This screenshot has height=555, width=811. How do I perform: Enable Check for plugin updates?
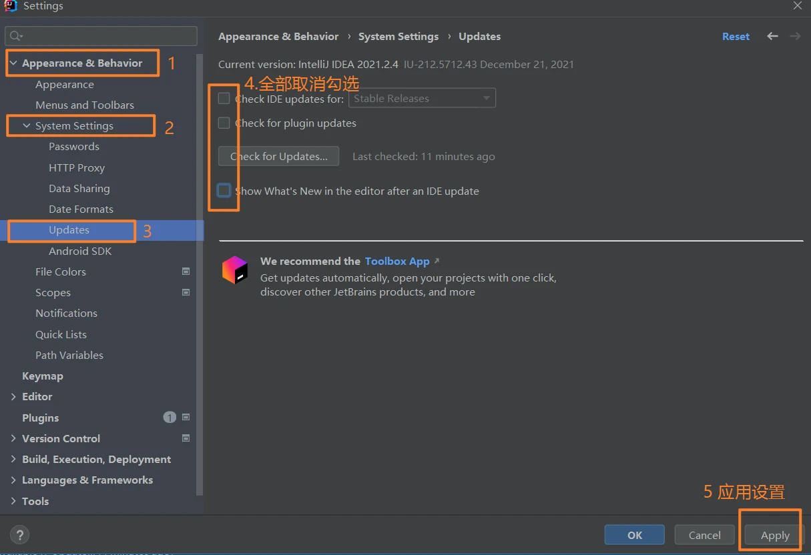(x=224, y=123)
